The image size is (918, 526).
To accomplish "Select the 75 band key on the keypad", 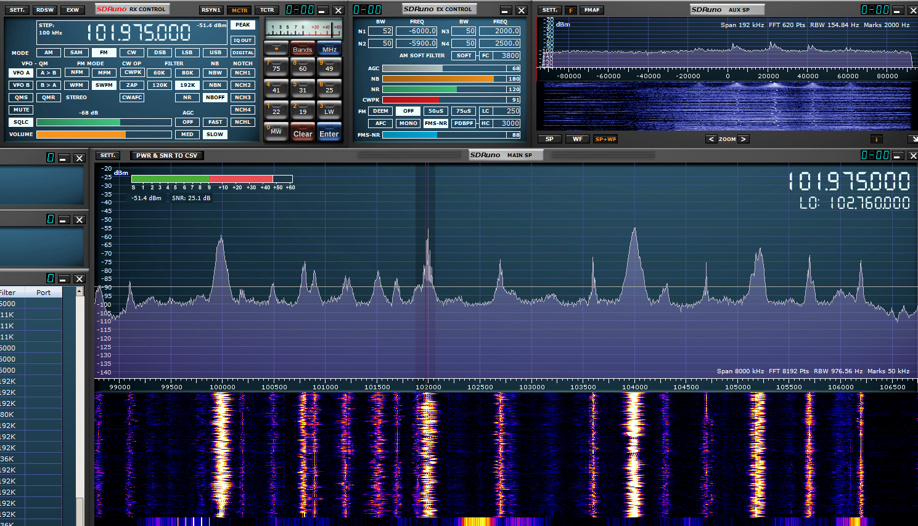I will [x=276, y=67].
